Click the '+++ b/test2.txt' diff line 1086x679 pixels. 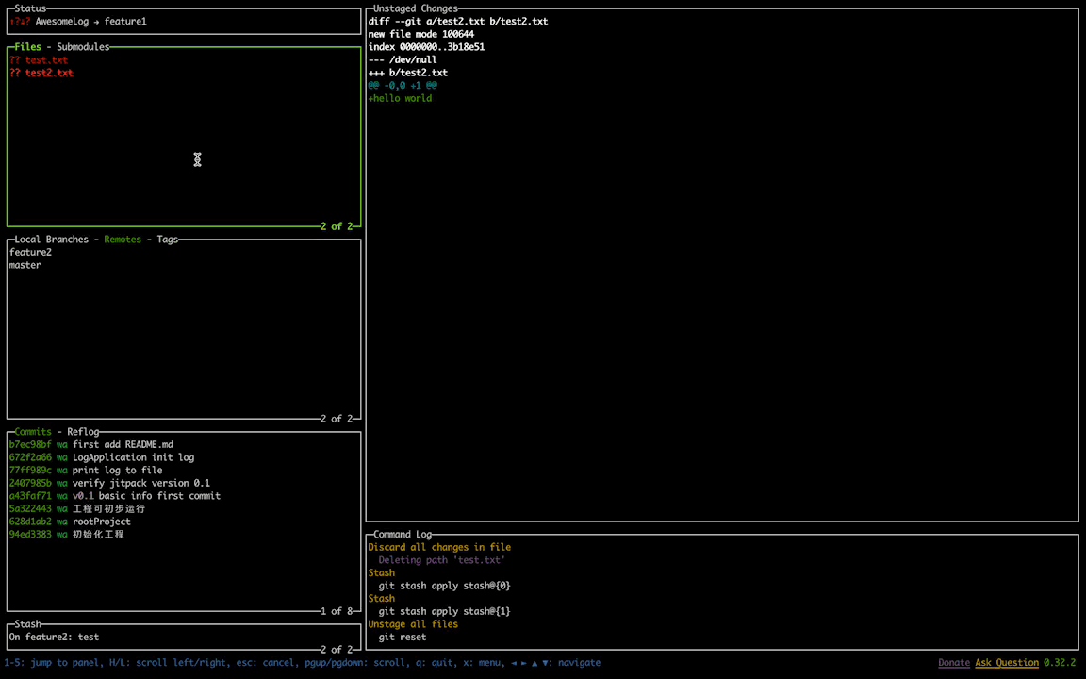408,73
